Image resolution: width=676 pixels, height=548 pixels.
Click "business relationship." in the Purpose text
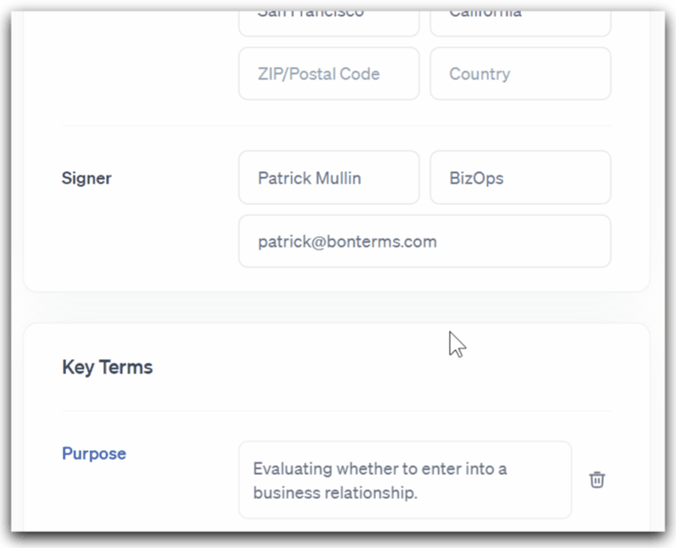[x=335, y=493]
